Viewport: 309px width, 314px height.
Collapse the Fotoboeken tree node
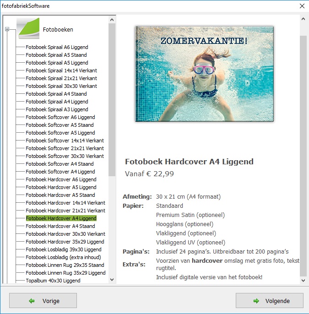7,29
